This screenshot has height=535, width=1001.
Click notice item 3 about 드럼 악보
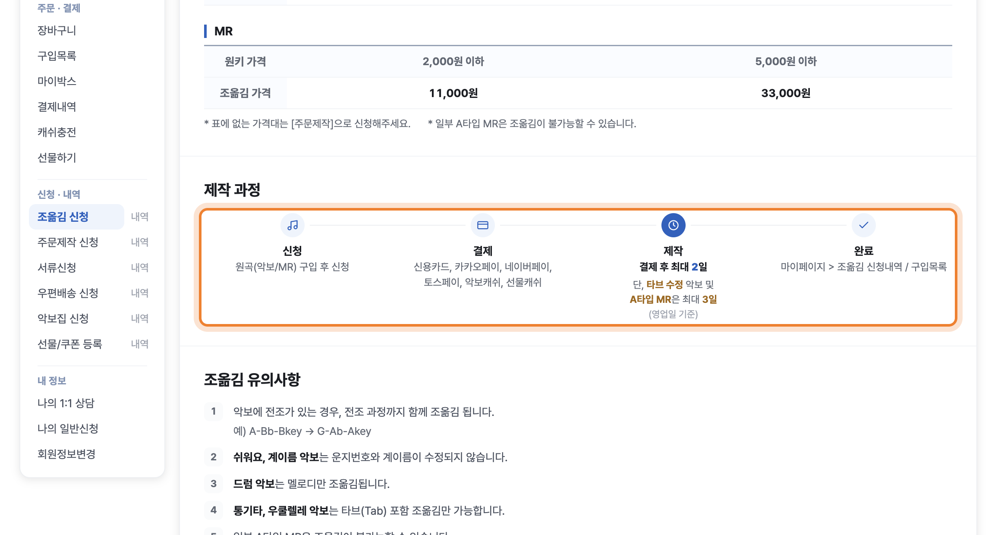[312, 484]
